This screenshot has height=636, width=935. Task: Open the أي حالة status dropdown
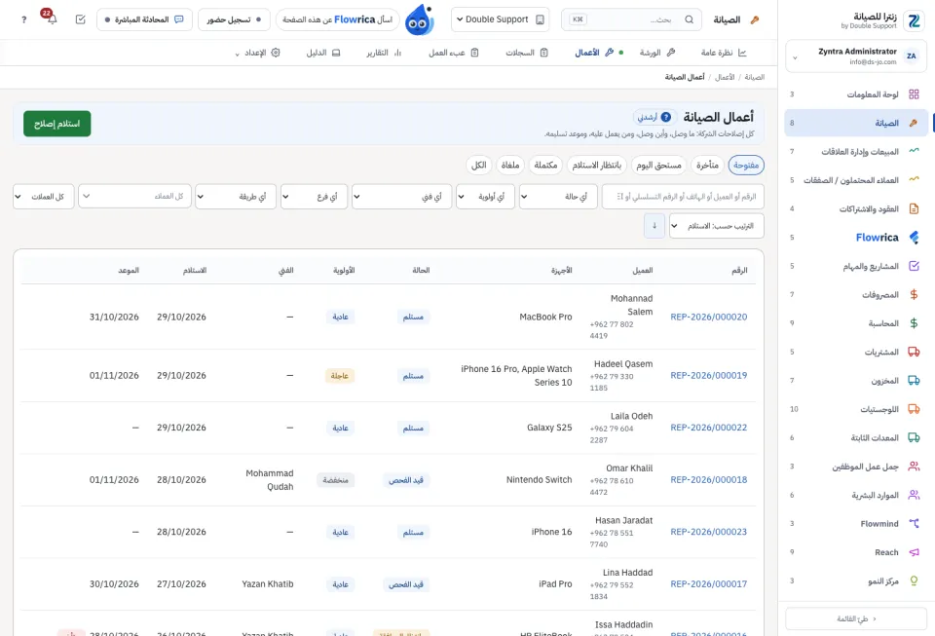tap(557, 196)
